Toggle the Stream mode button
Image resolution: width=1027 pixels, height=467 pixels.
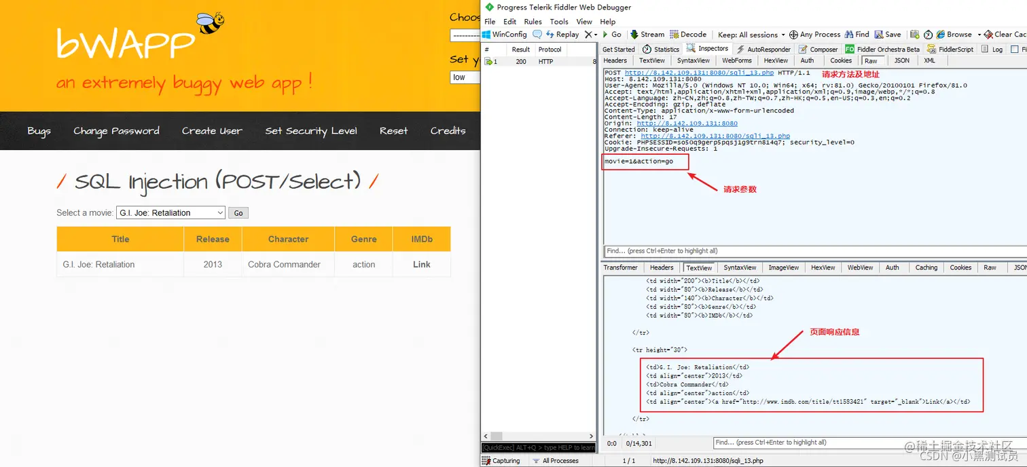point(647,34)
